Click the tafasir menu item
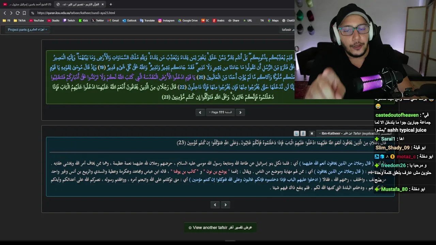The width and height of the screenshot is (436, 245). 288,30
